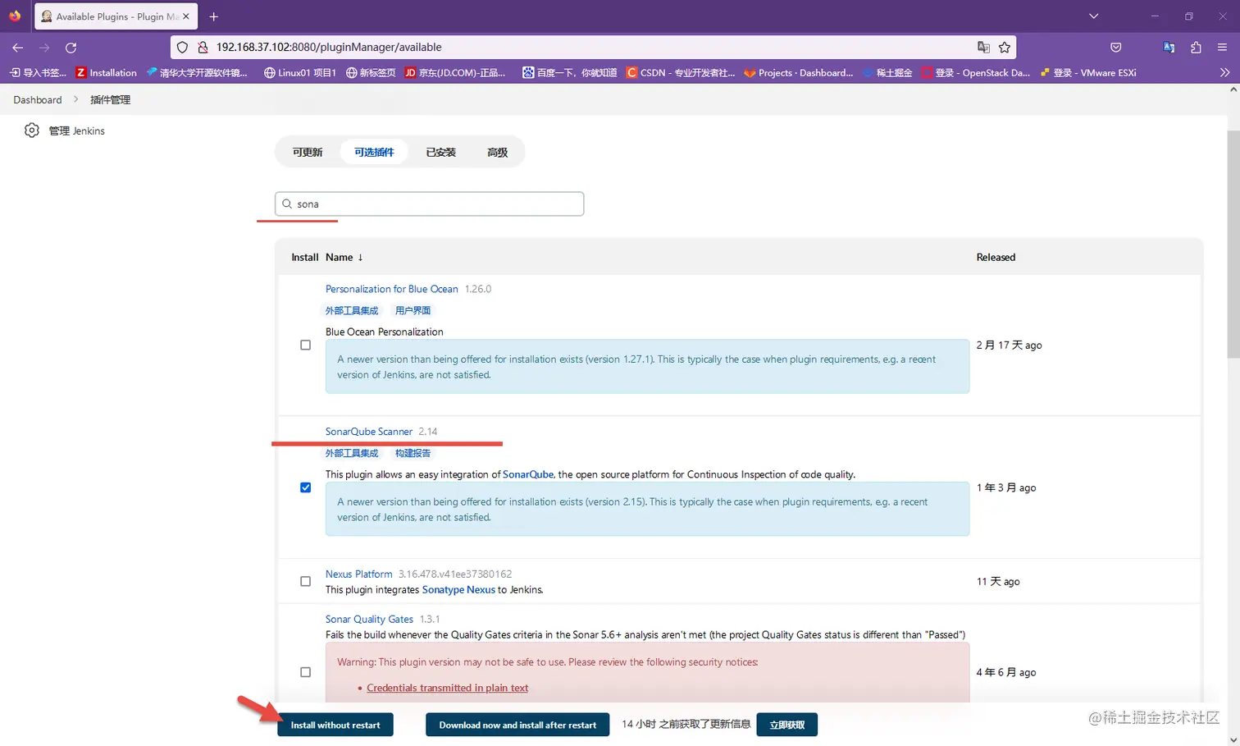Expand the breadcrumb chevron after Dashboard
Image resolution: width=1240 pixels, height=746 pixels.
tap(75, 99)
